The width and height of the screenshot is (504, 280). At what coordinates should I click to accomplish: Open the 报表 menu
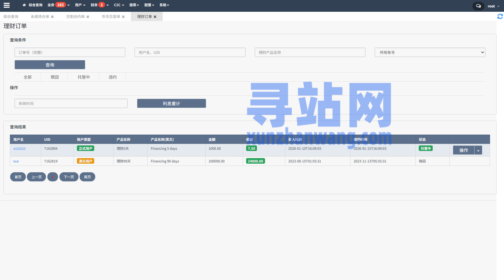134,5
